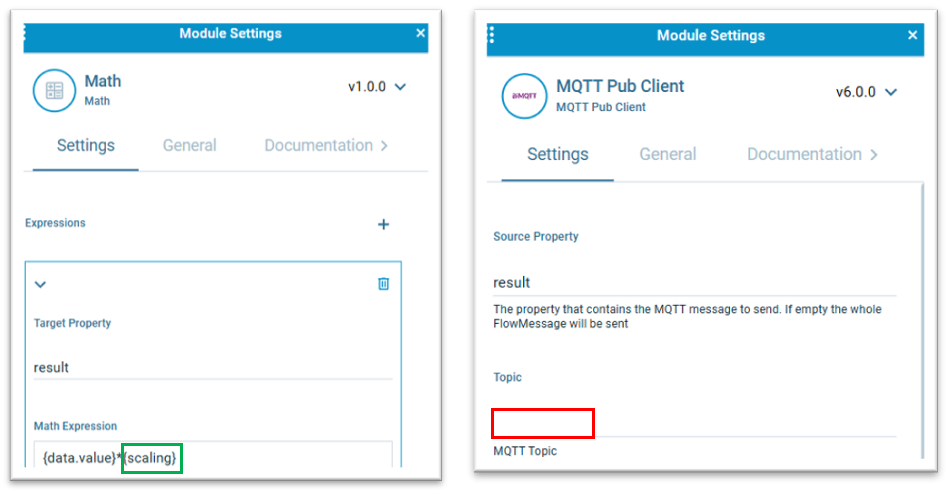Close the Math Module Settings panel

coord(420,33)
